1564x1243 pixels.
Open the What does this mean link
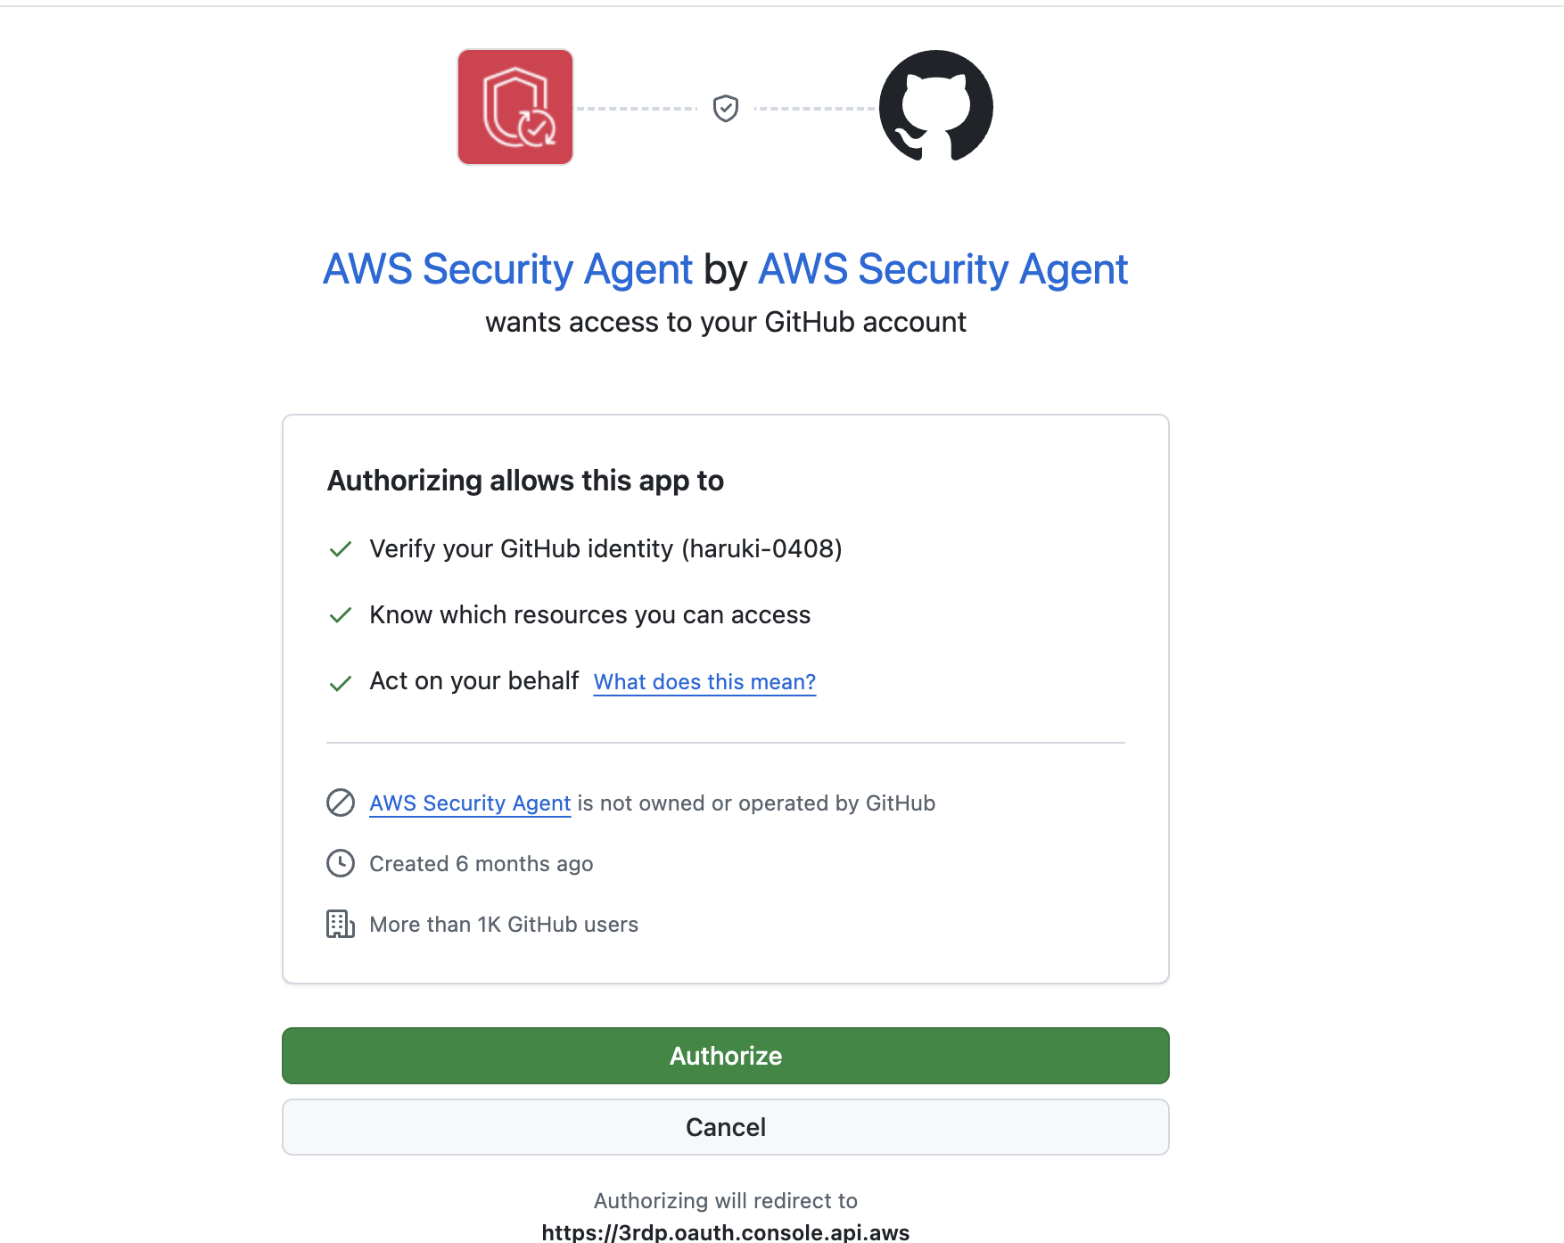pos(704,681)
